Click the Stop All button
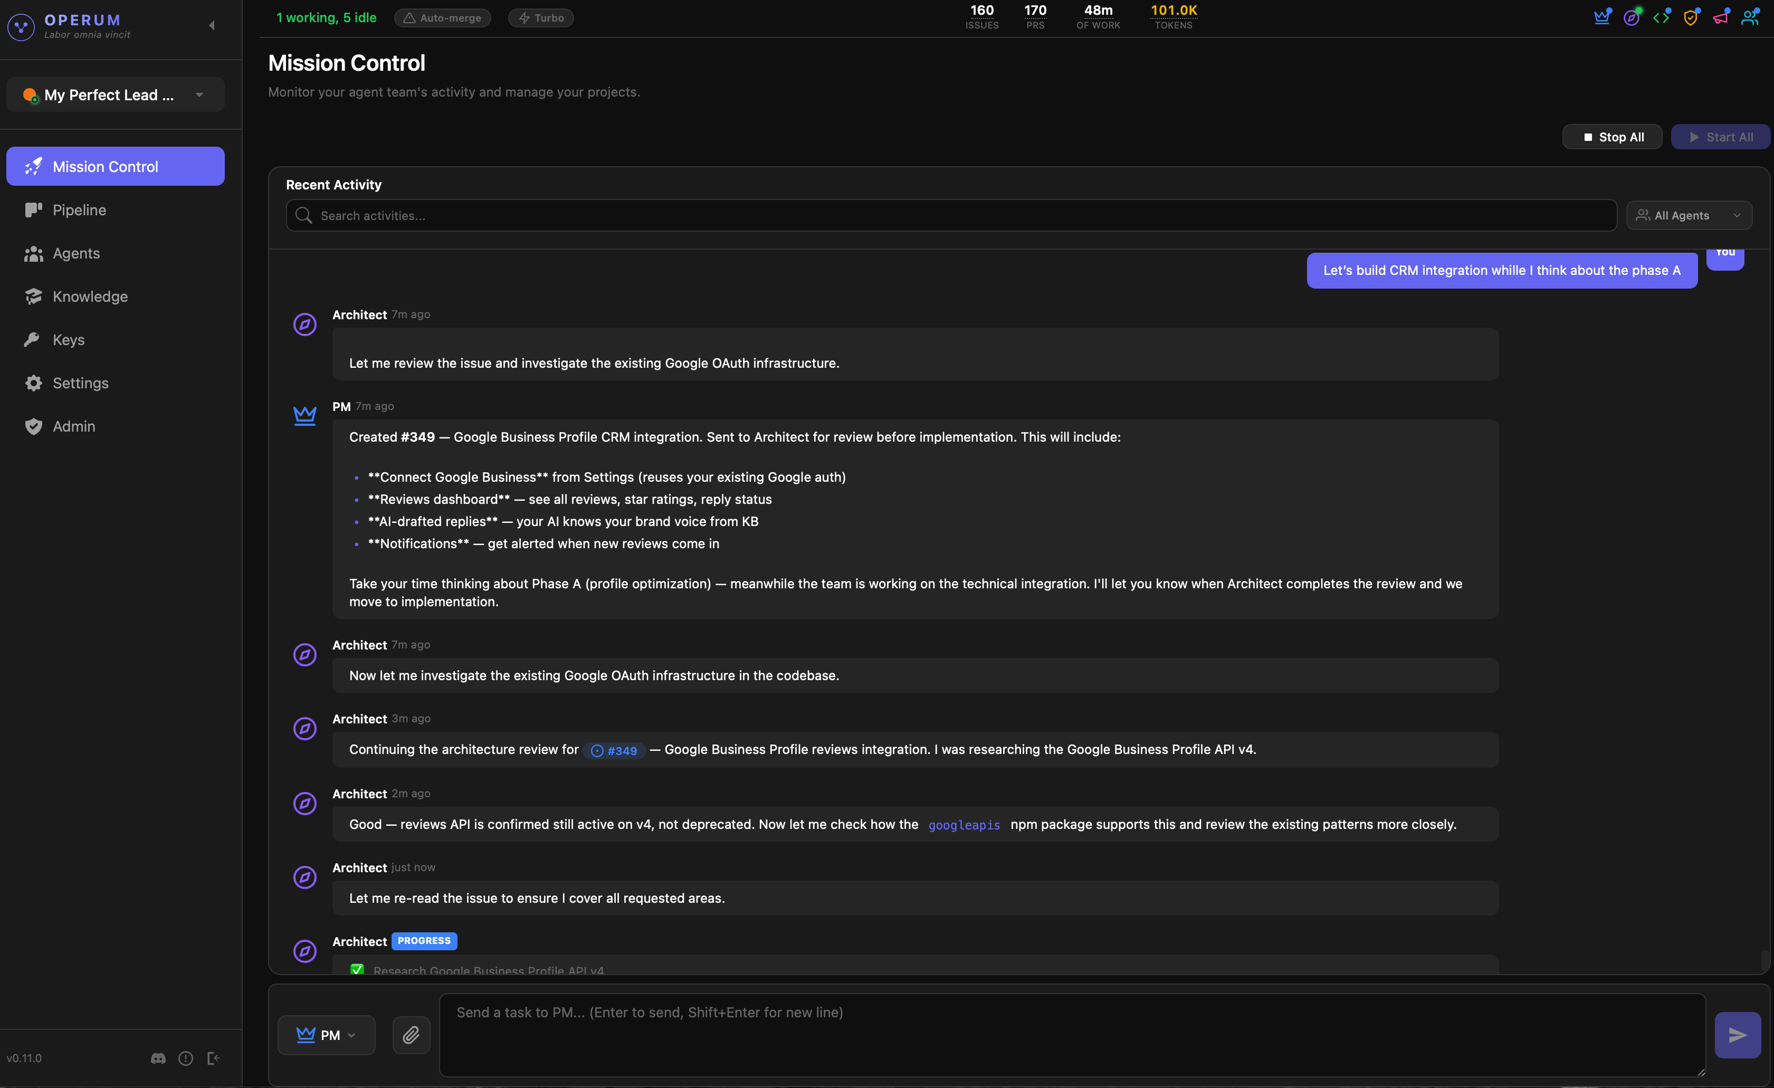 coord(1612,137)
